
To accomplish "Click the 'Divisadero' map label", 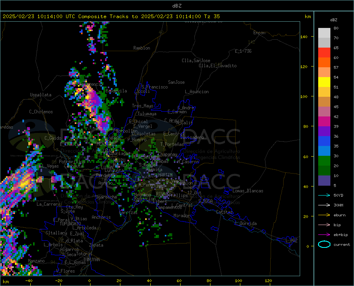I will pyautogui.click(x=192, y=137).
